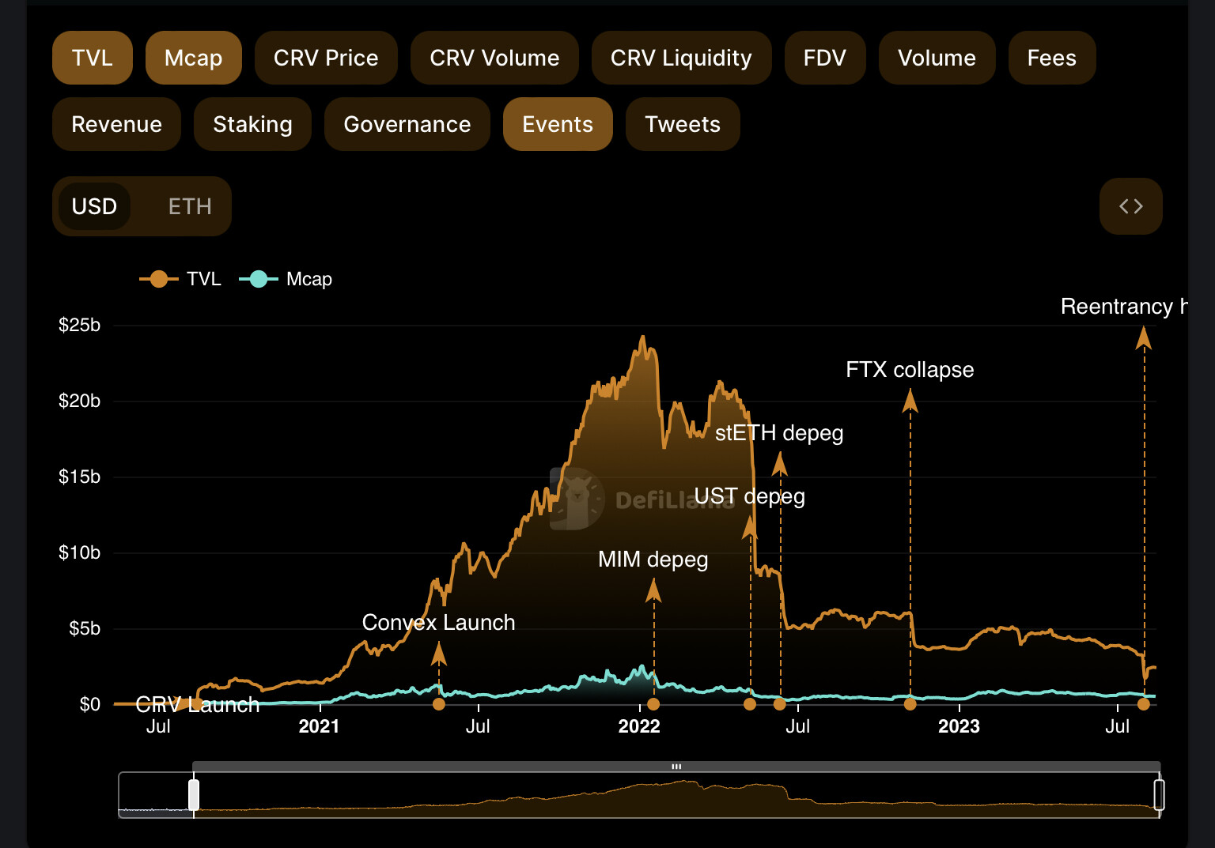Click the MIM depeg event dot
The height and width of the screenshot is (848, 1215).
point(653,704)
